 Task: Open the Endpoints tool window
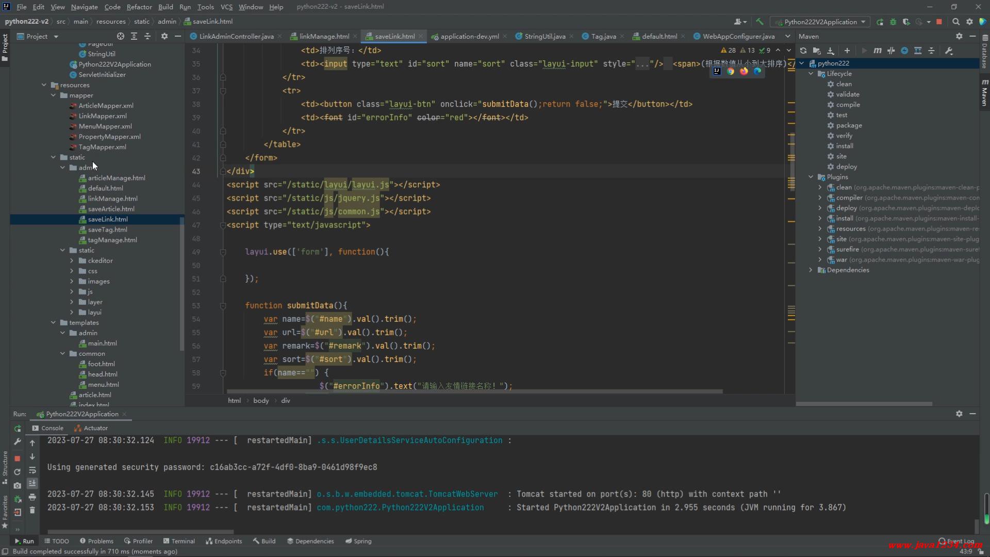[x=224, y=541]
